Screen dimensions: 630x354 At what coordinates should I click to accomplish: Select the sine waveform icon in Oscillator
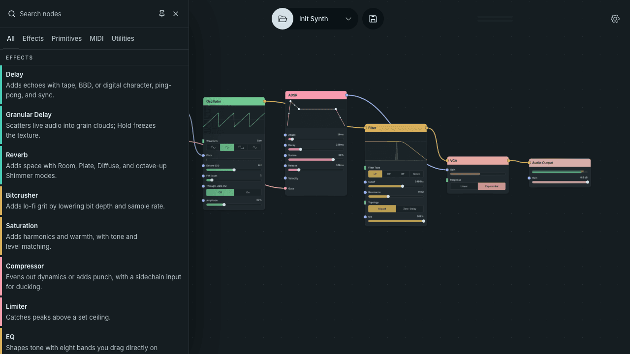click(213, 147)
